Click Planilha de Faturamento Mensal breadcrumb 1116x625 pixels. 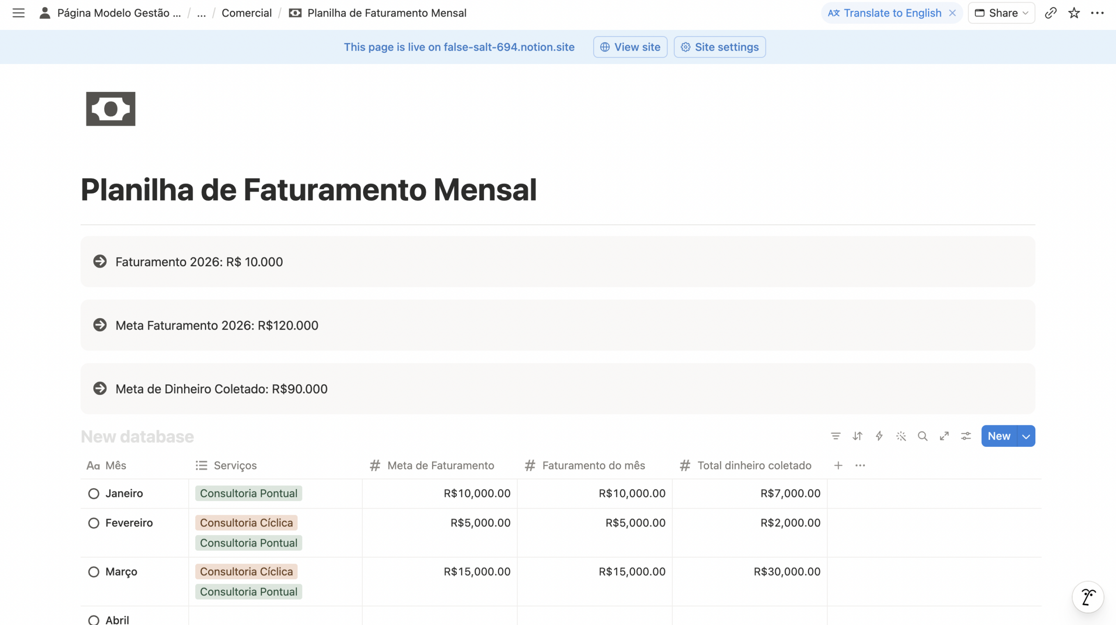coord(378,13)
